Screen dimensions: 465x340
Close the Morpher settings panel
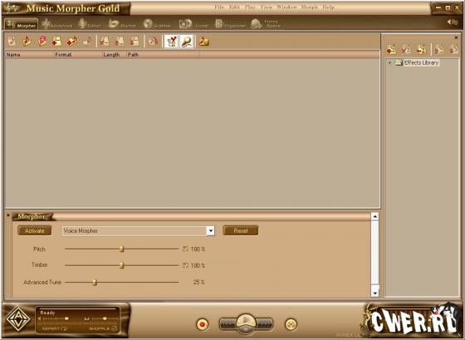point(8,215)
